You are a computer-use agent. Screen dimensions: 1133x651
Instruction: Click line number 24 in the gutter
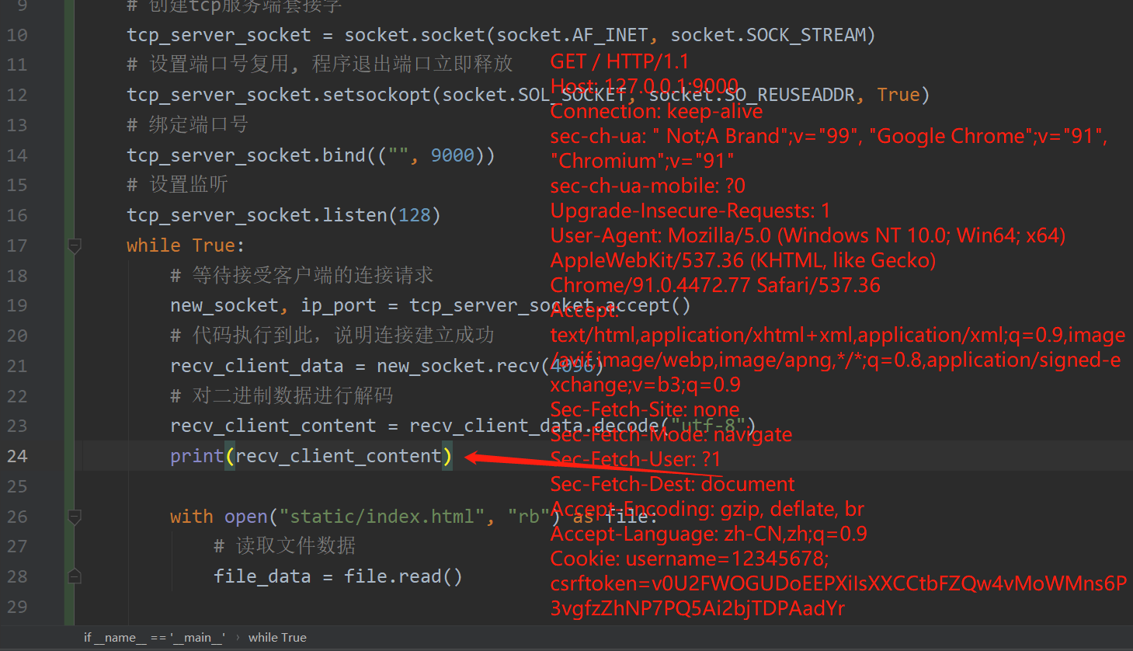tap(17, 456)
